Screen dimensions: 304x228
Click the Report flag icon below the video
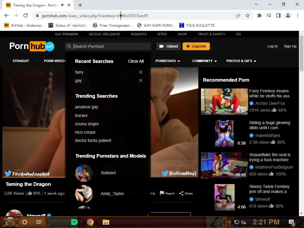pyautogui.click(x=162, y=193)
